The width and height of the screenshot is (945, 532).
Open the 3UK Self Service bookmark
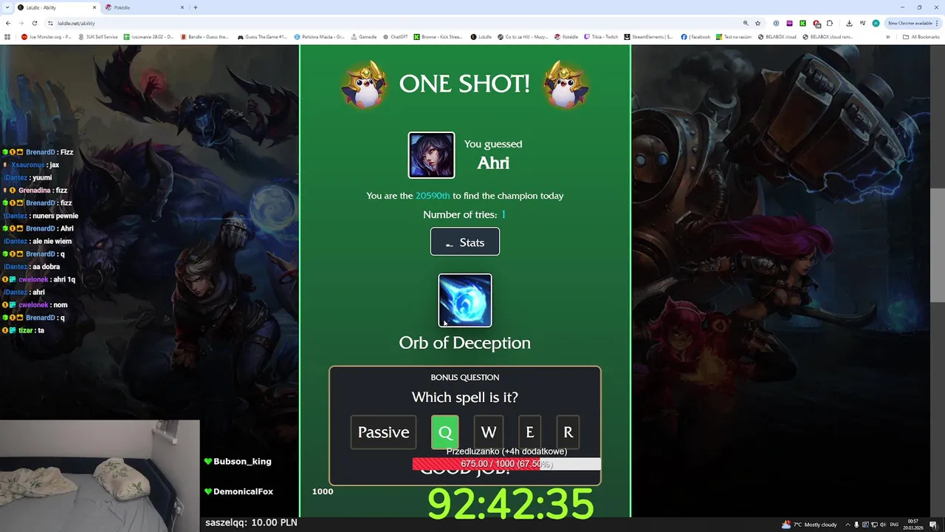point(98,36)
